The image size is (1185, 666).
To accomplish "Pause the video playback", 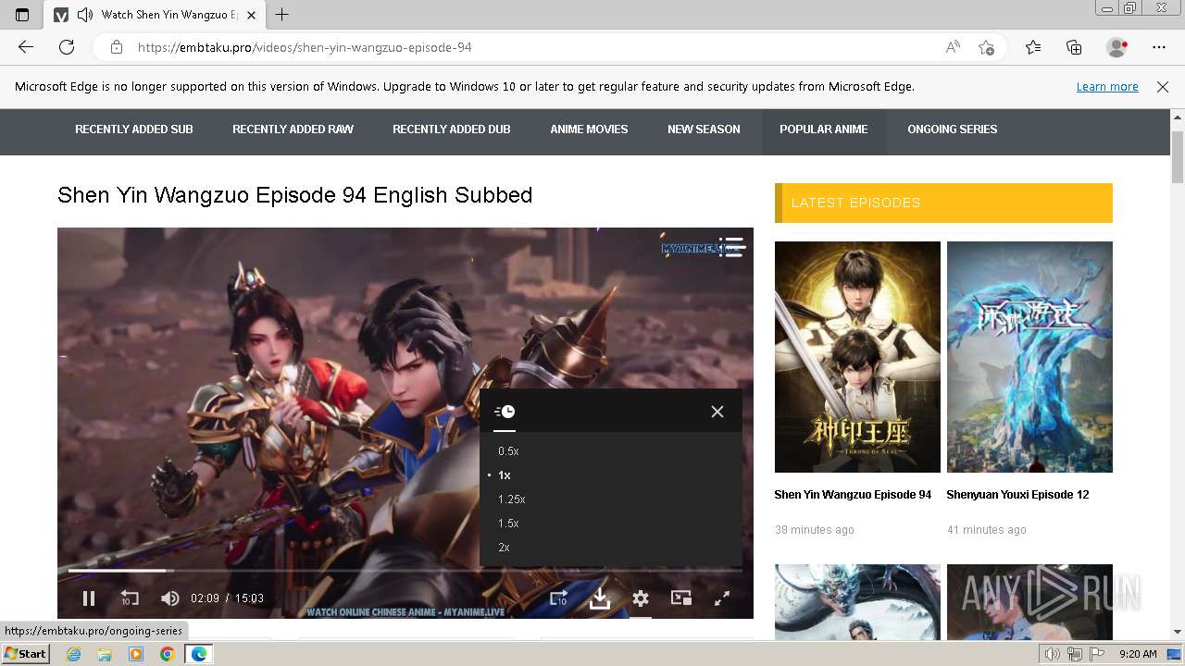I will point(89,598).
